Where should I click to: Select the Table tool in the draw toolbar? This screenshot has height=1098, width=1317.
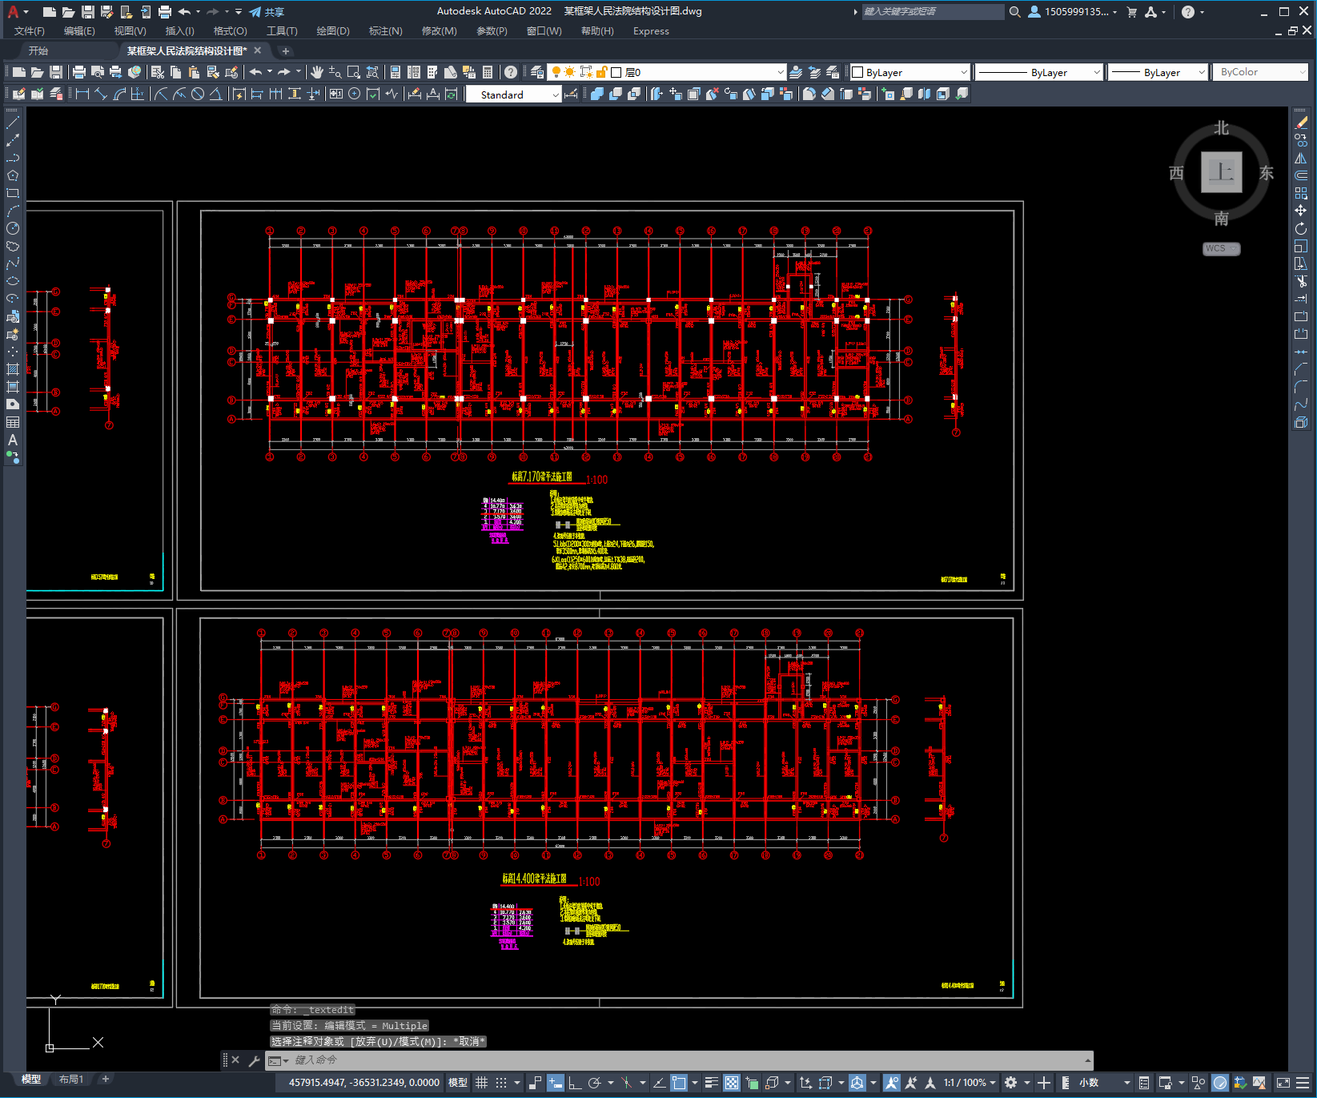click(x=13, y=422)
